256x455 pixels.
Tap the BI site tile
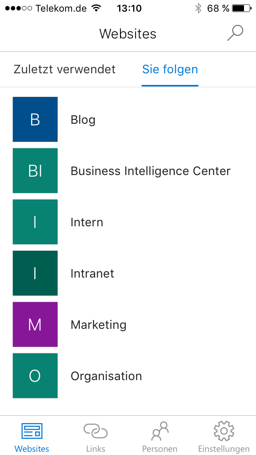(35, 171)
